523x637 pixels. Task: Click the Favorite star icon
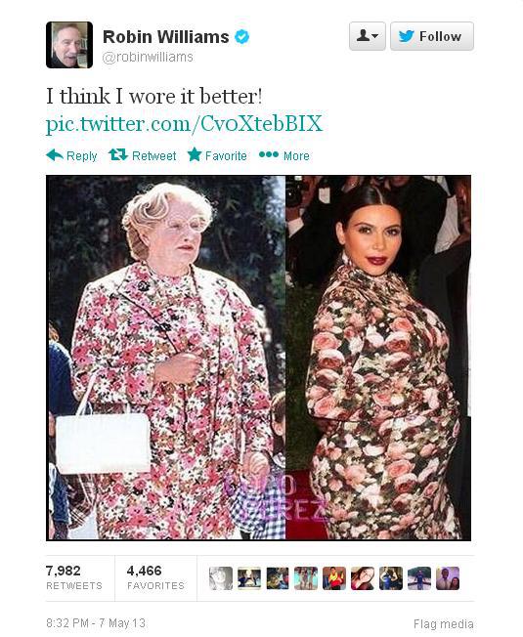pyautogui.click(x=195, y=154)
